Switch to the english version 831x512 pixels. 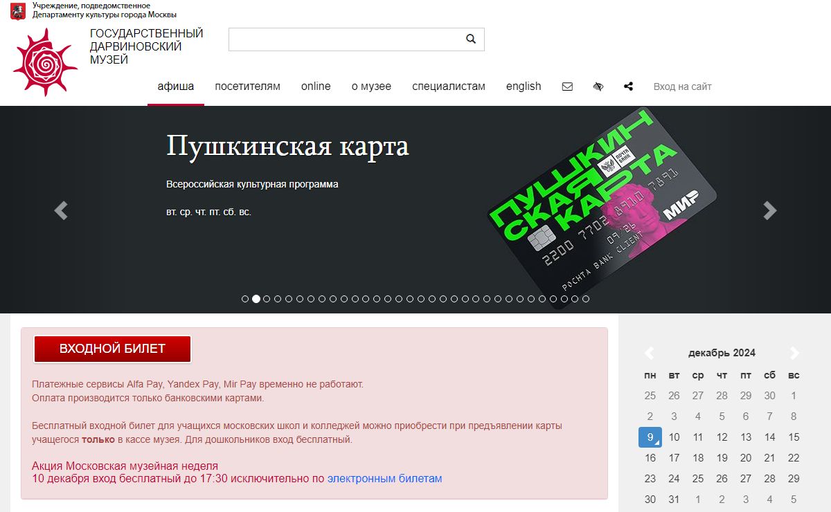[524, 86]
